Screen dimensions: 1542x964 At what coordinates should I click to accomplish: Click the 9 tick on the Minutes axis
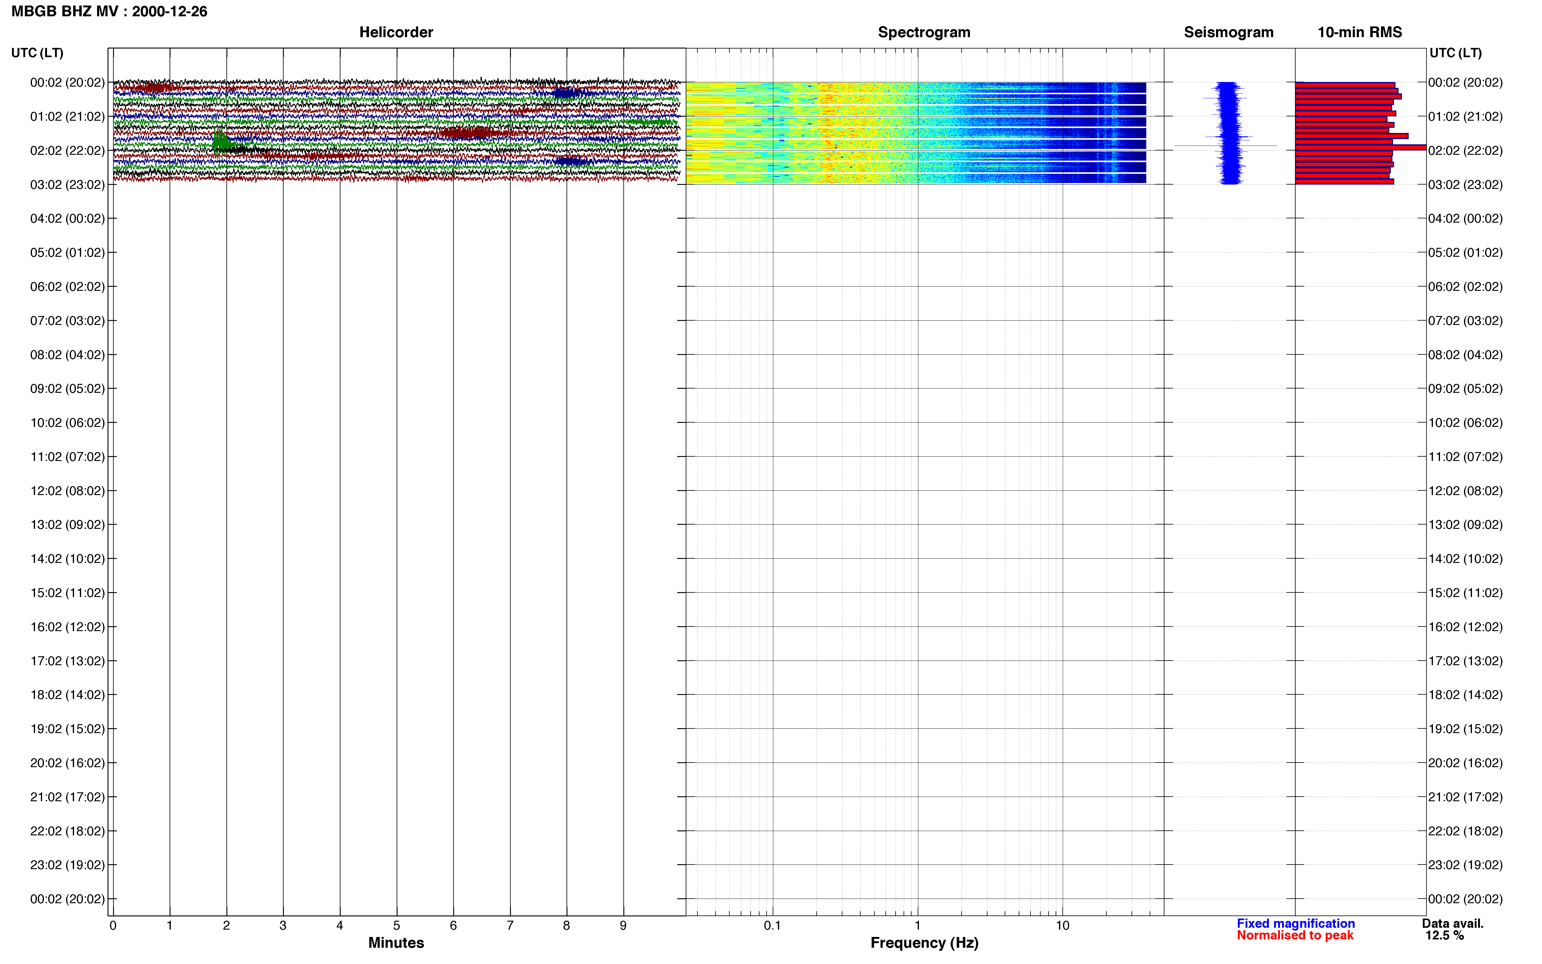pyautogui.click(x=623, y=925)
